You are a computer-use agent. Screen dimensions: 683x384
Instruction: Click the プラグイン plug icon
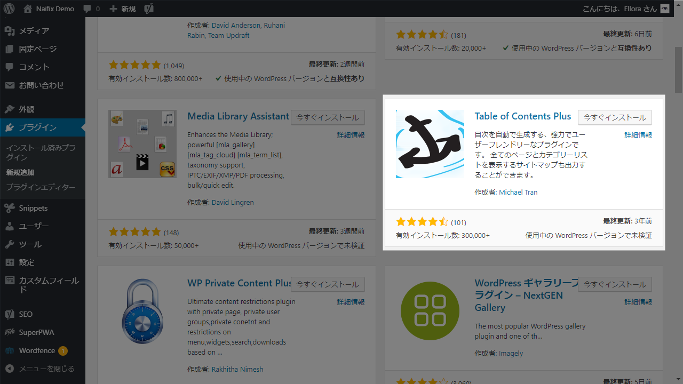pyautogui.click(x=10, y=127)
